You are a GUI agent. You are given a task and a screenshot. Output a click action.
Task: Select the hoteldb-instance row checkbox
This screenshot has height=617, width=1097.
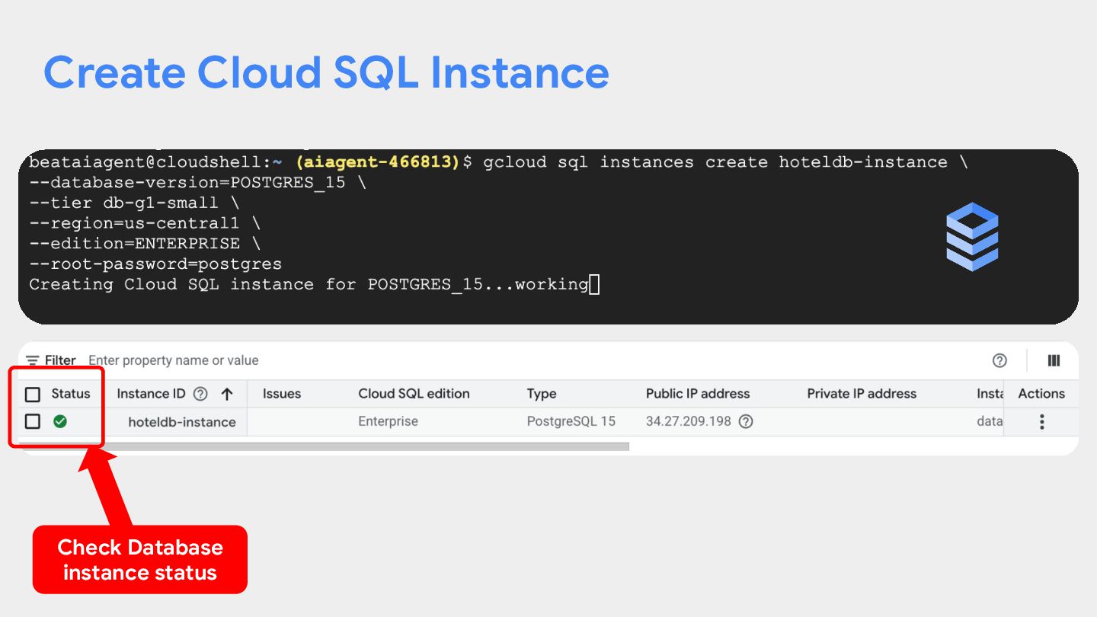[33, 421]
